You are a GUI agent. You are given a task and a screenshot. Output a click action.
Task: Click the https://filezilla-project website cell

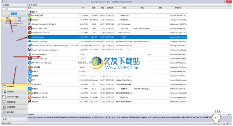coord(142,28)
